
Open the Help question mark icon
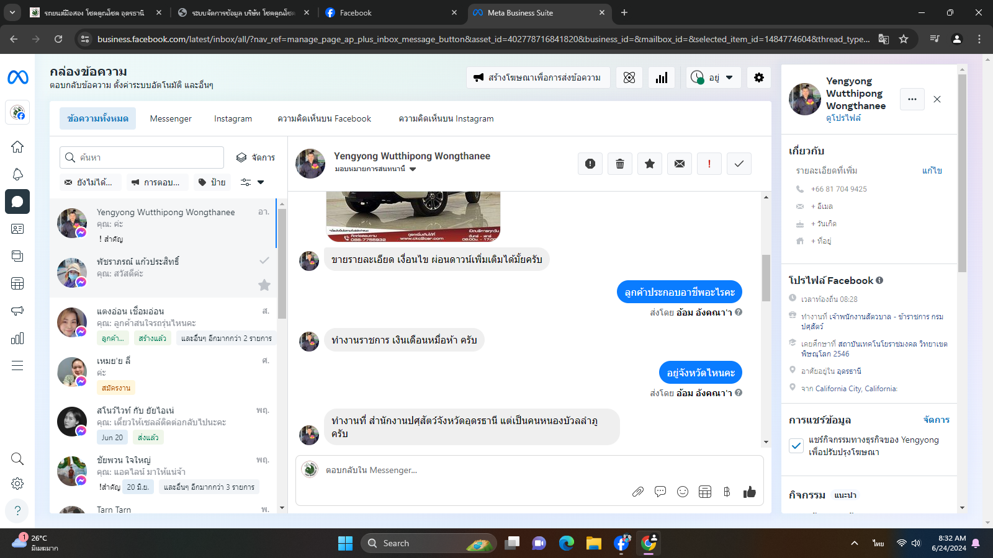[17, 511]
